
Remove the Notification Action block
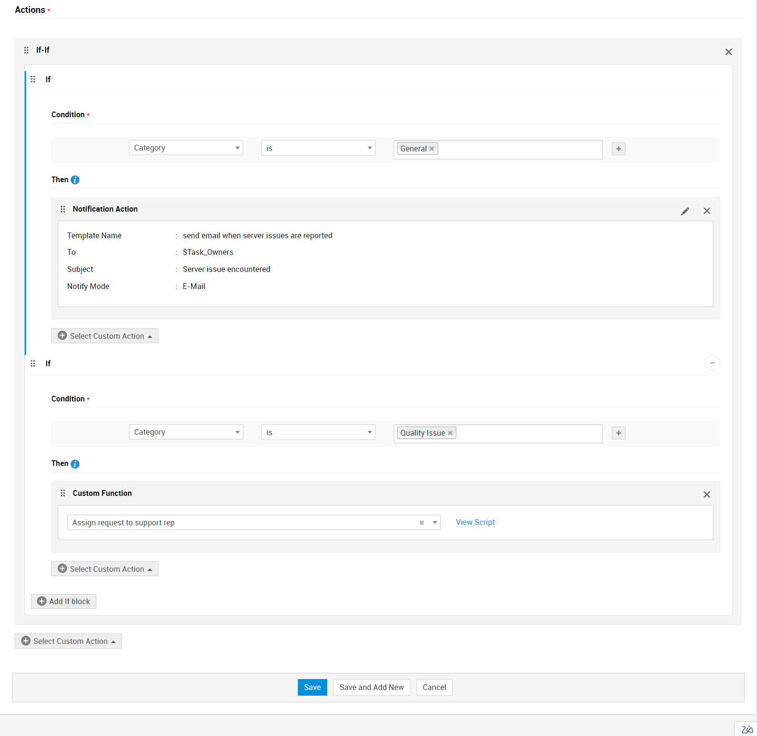706,211
